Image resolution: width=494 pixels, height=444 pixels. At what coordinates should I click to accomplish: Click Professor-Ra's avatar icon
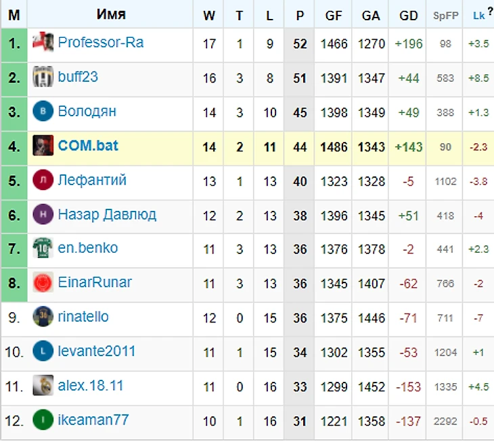[x=43, y=42]
